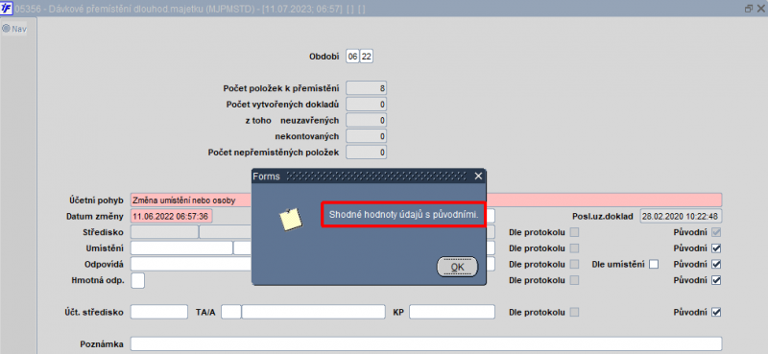
Task: Click the Účt. středisko input field
Action: pos(159,312)
